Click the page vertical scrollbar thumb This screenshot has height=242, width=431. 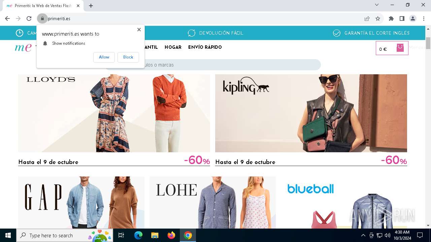click(x=428, y=43)
